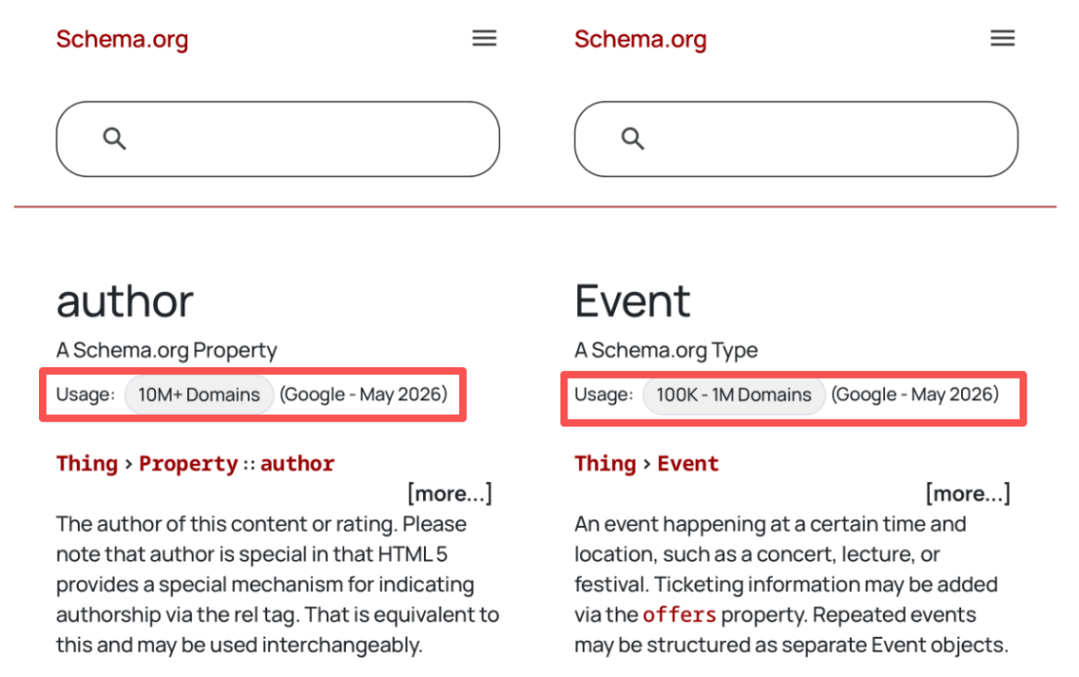Click the 100K - 1M Domains usage badge
The image size is (1079, 677).
coord(734,395)
